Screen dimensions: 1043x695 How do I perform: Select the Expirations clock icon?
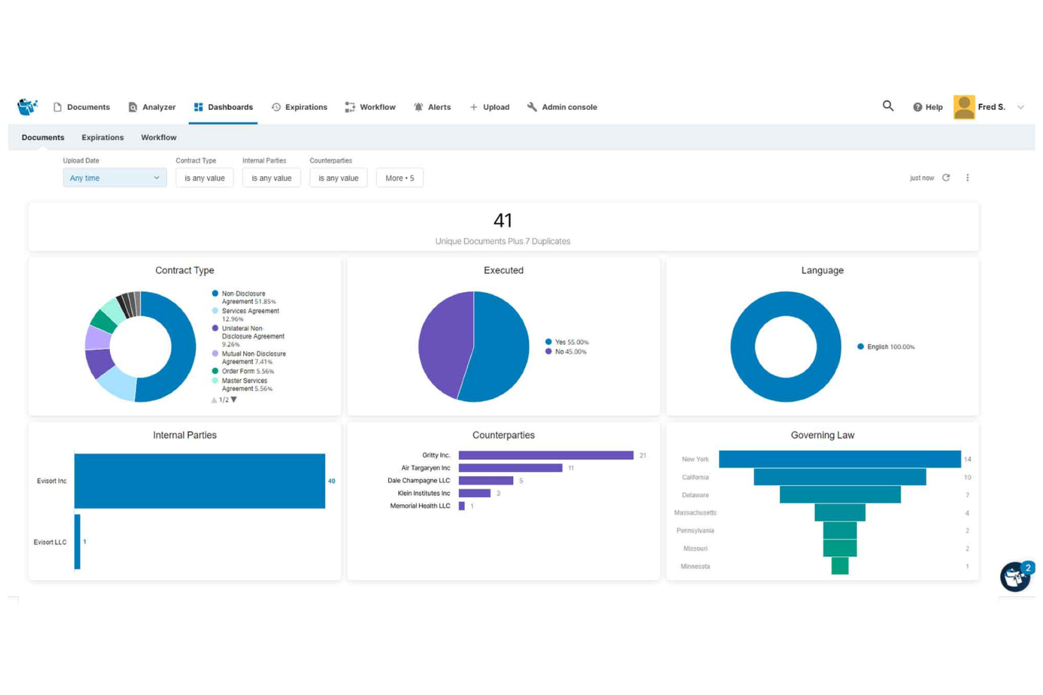pyautogui.click(x=276, y=106)
